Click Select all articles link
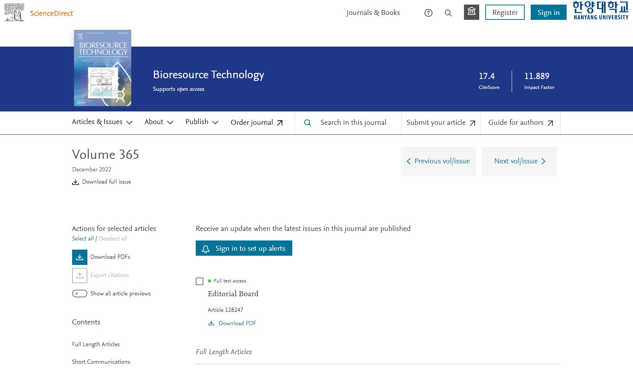Screen dimensions: 633x371 (82, 239)
